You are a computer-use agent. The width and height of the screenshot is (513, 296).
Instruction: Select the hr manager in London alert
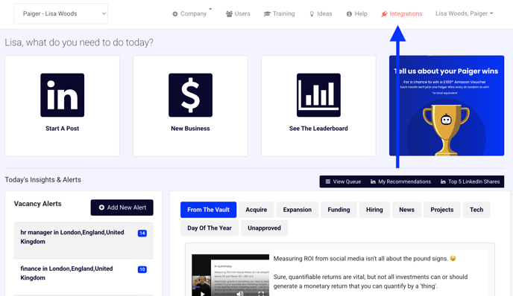tap(84, 240)
